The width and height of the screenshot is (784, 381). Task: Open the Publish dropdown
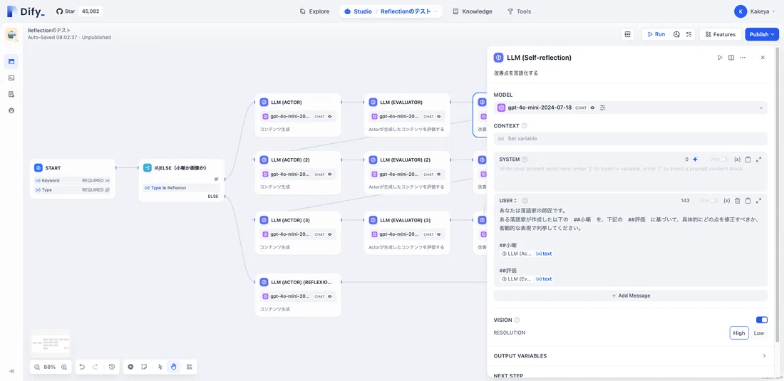(762, 34)
